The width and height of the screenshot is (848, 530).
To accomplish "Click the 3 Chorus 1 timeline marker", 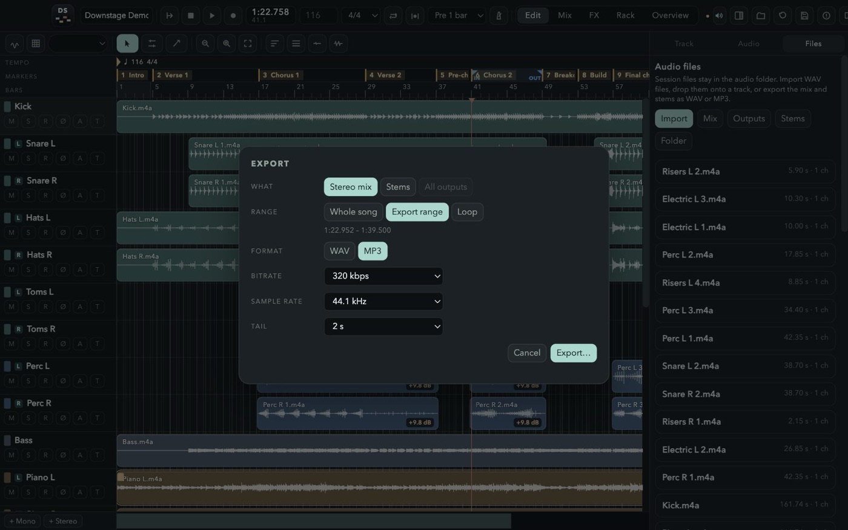I will [x=282, y=75].
